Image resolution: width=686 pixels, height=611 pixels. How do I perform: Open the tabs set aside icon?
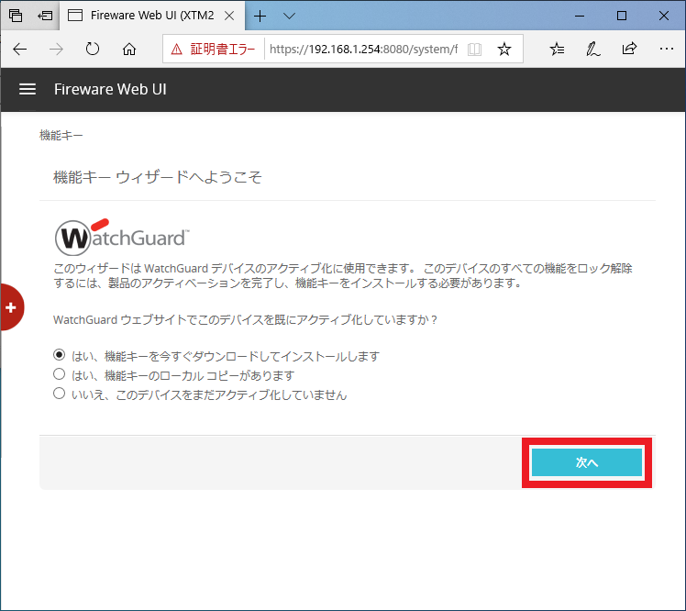click(x=16, y=16)
